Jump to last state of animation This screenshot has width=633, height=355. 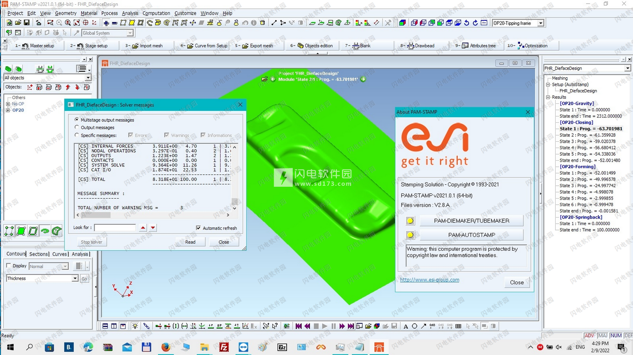tap(351, 326)
